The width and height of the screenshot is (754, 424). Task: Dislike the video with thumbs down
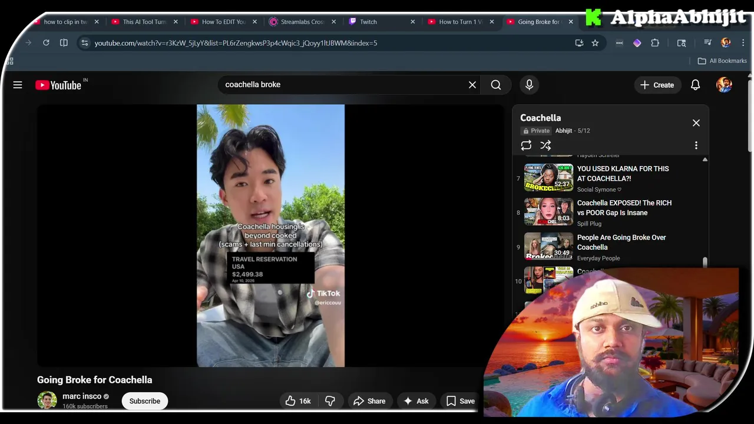(330, 401)
